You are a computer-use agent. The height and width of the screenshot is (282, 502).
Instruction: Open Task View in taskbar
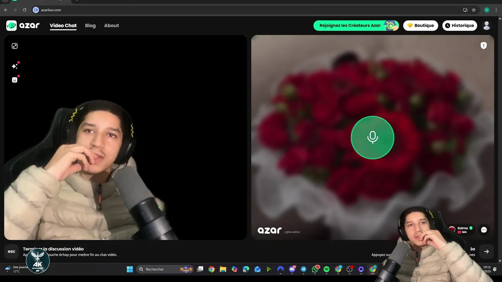(200, 269)
